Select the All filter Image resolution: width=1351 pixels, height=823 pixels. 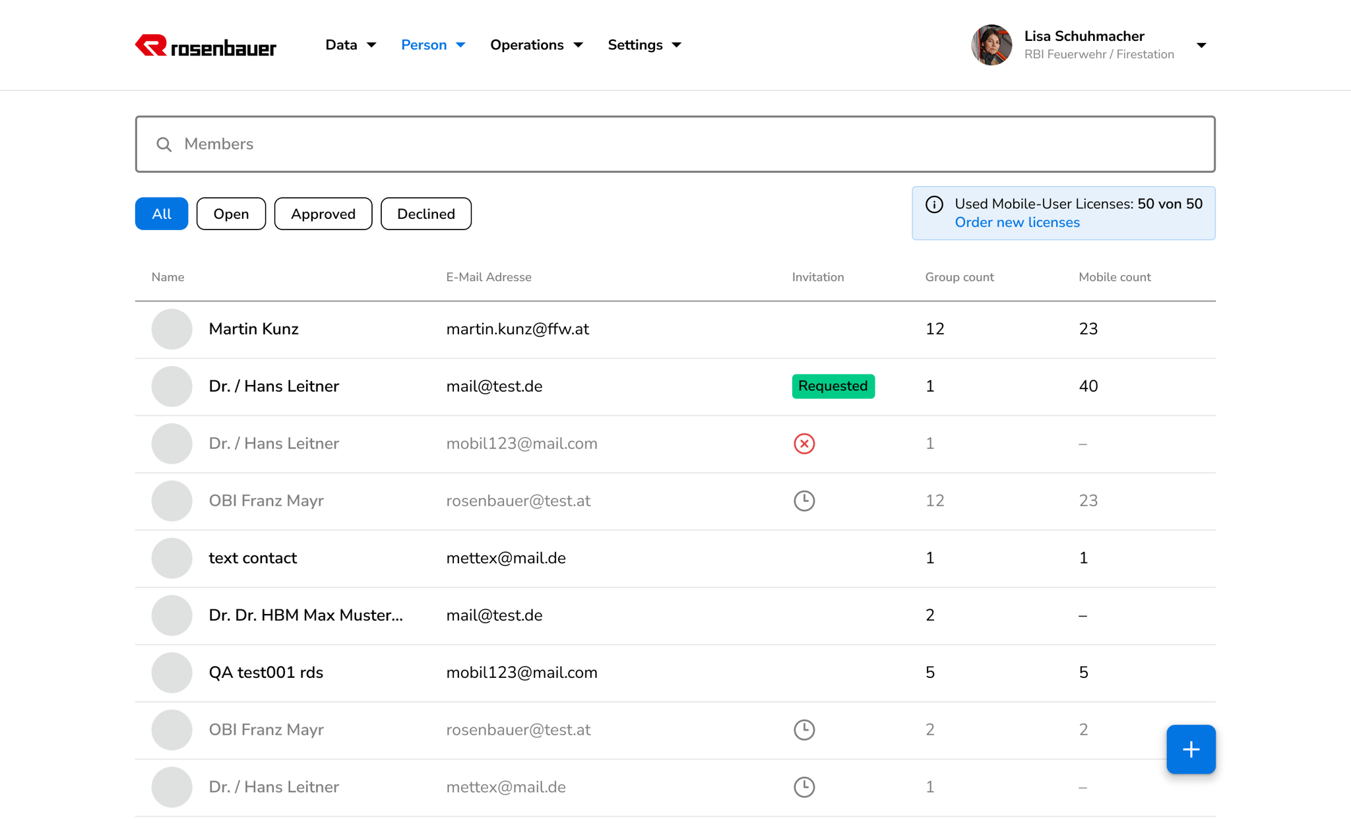point(161,214)
